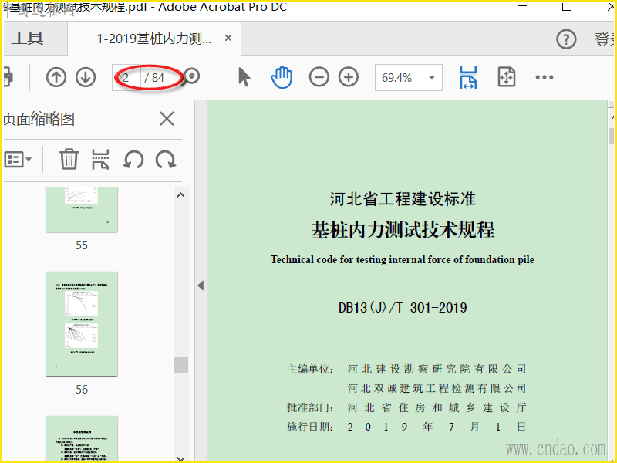Click the text 河北建设勘察研究院有限公司
Screen dimensions: 617x463
pos(437,370)
